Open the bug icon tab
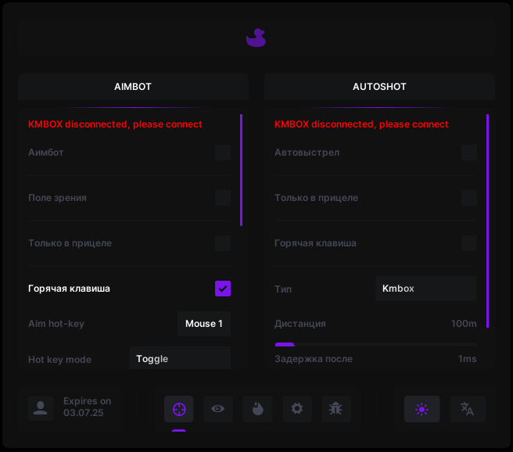This screenshot has width=513, height=452. pos(336,408)
